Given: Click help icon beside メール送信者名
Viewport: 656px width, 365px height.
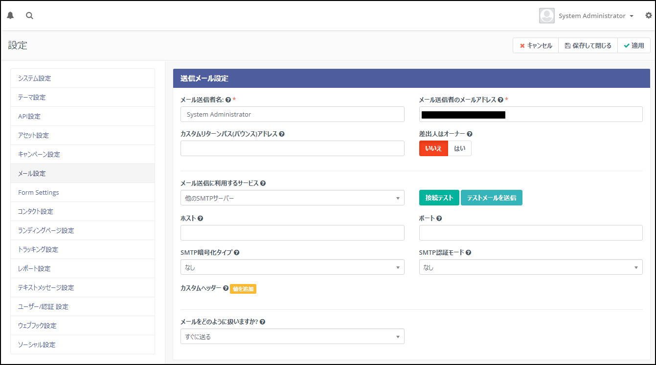Looking at the screenshot, I should click(228, 100).
